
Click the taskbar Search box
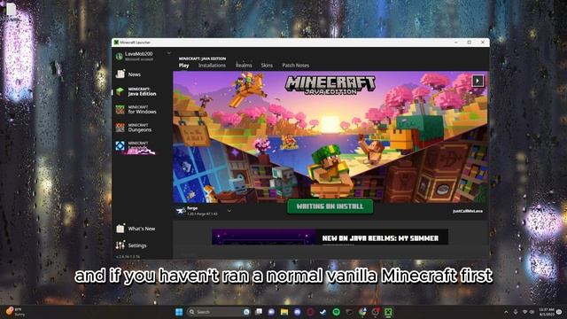point(219,312)
